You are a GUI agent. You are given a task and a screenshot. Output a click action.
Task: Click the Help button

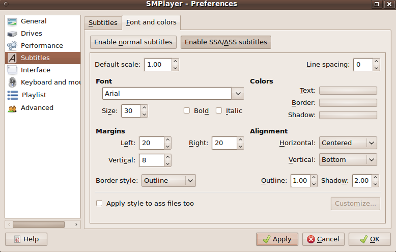pos(26,239)
